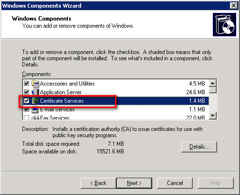Click the software box and CD wizard icon
The image size is (240, 195).
pyautogui.click(x=224, y=24)
